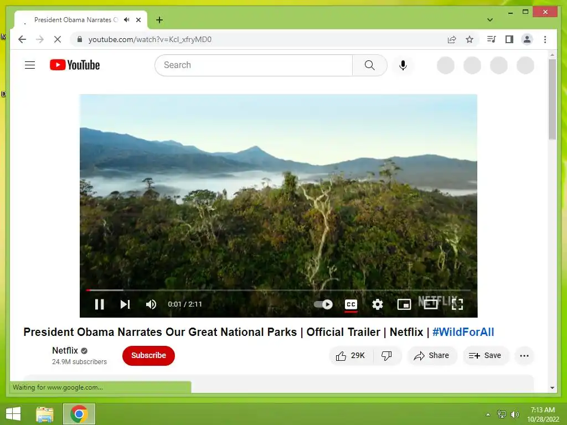Open more actions three-dot menu

point(524,356)
